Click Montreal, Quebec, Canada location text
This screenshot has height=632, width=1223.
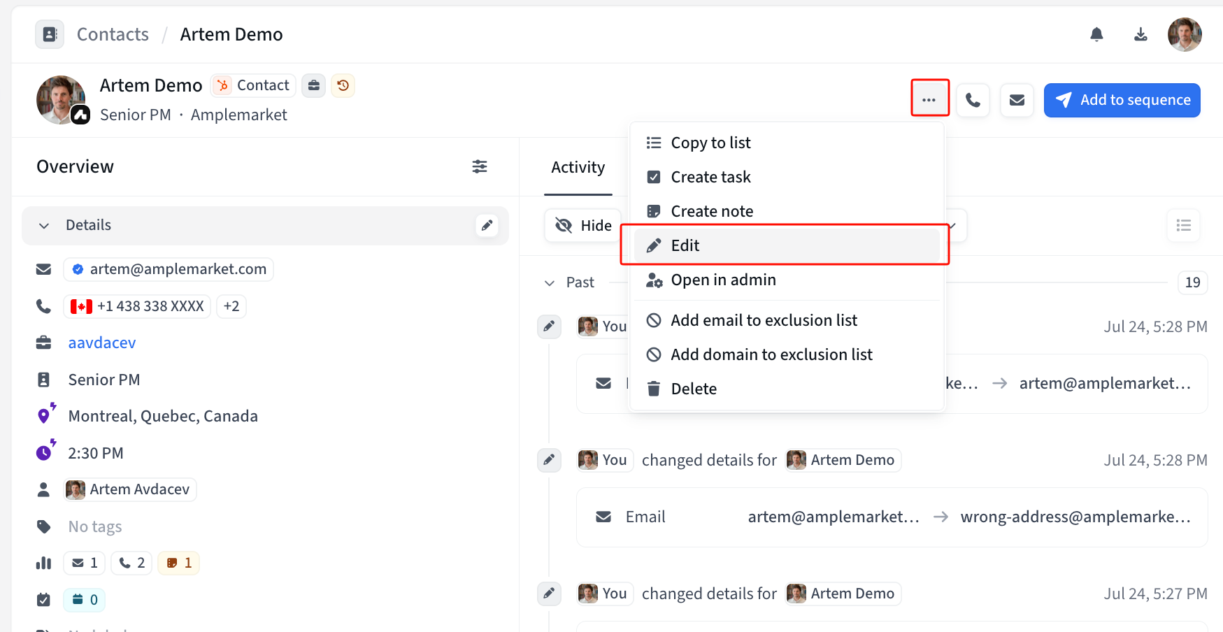163,416
